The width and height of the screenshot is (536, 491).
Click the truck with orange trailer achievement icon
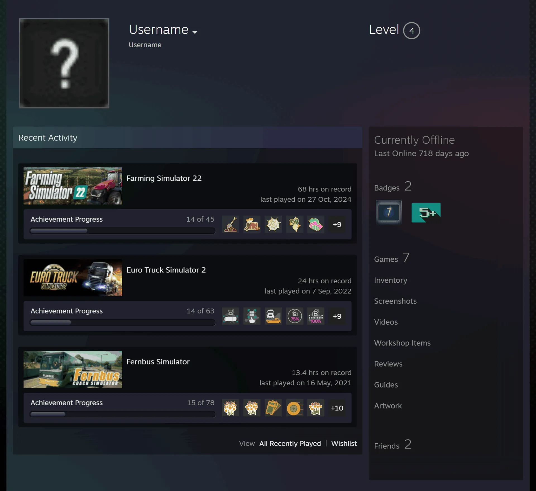click(x=273, y=316)
